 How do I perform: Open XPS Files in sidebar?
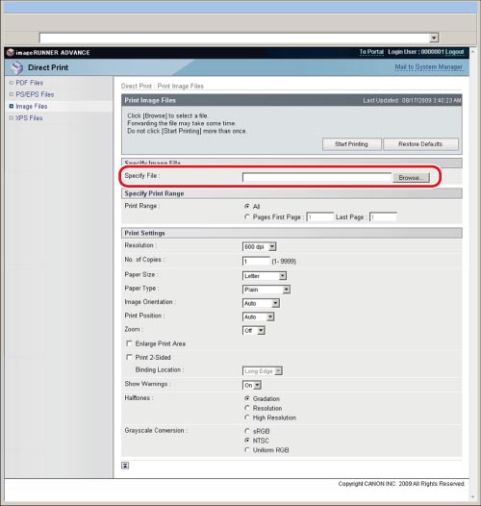tap(29, 118)
